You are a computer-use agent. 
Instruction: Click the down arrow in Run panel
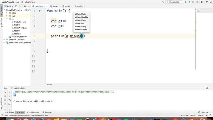pos(10,96)
